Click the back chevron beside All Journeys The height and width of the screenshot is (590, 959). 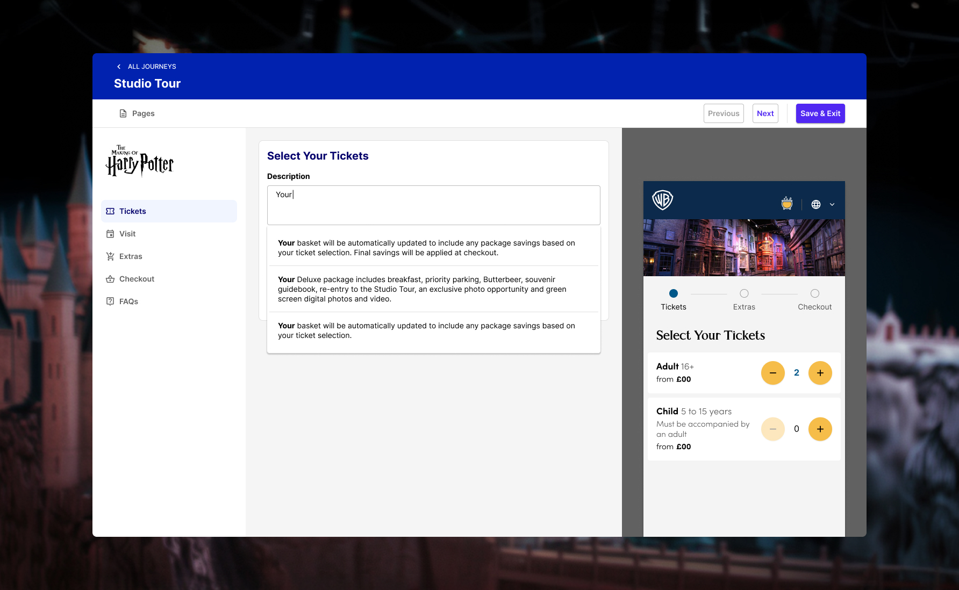pyautogui.click(x=119, y=67)
